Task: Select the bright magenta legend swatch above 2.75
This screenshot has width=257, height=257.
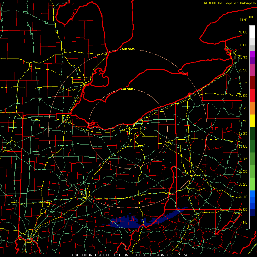Action: (252, 54)
